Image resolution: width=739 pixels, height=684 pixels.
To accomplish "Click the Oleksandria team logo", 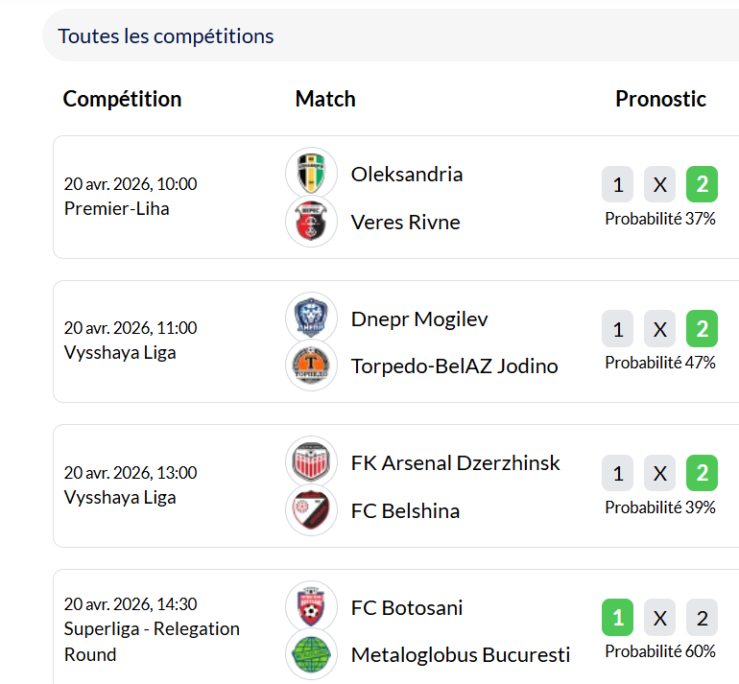I will (x=312, y=174).
